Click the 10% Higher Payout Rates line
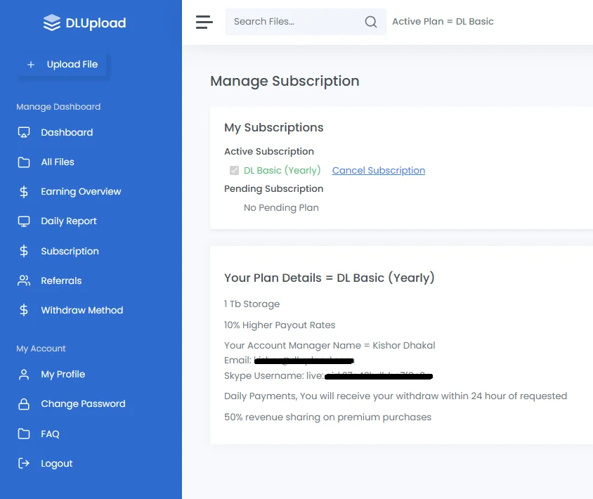Image resolution: width=593 pixels, height=499 pixels. pyautogui.click(x=280, y=325)
